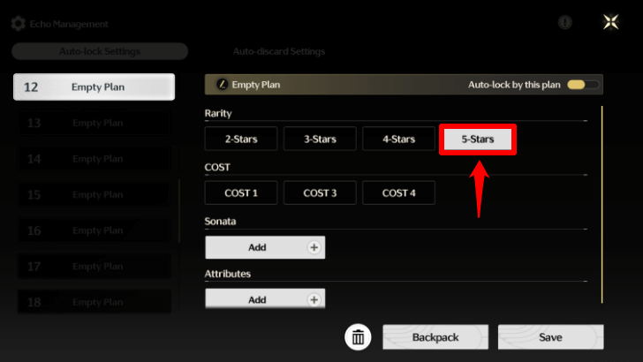
Task: Click the Echo Management gear icon
Action: point(18,24)
